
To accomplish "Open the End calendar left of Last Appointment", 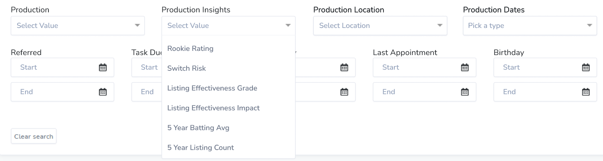I will point(344,92).
